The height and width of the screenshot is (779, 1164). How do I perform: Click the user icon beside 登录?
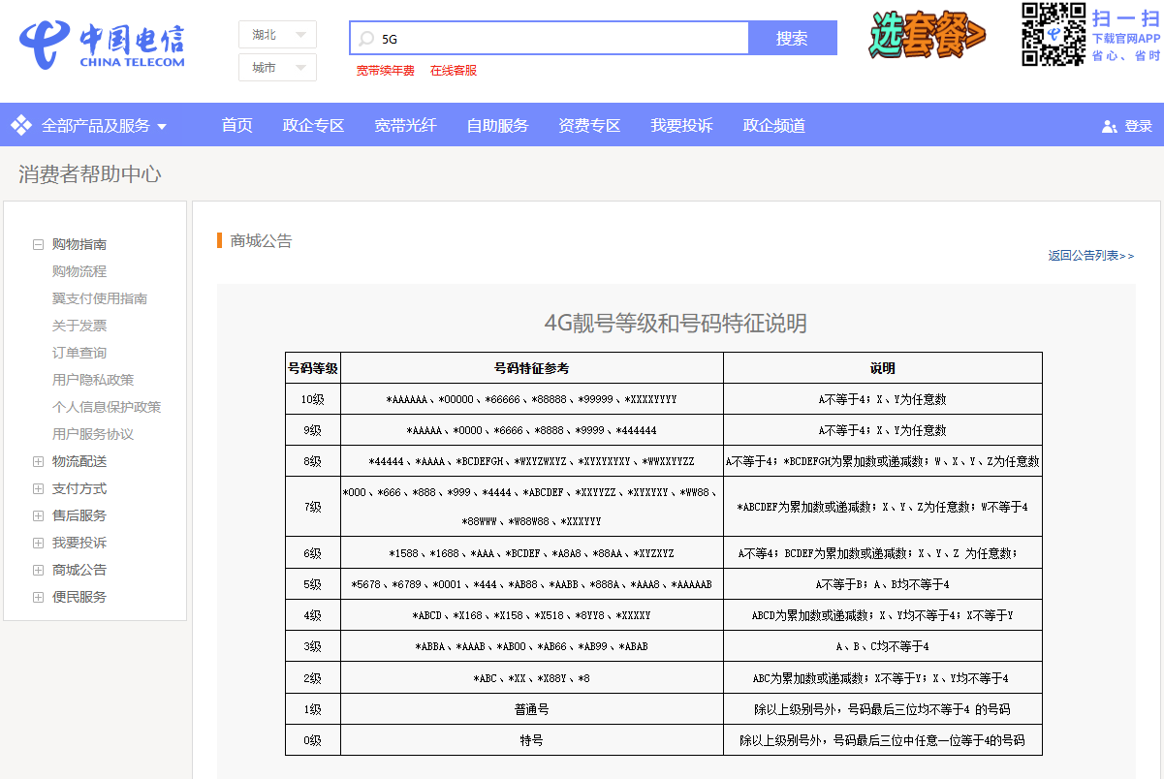point(1110,126)
